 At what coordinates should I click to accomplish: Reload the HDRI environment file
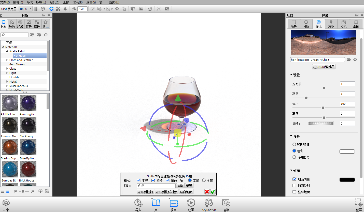(x=355, y=59)
